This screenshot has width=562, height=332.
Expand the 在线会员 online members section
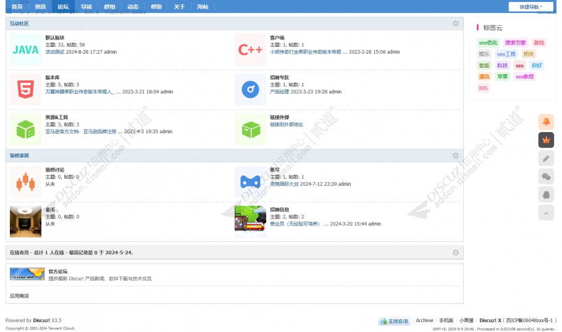456,252
